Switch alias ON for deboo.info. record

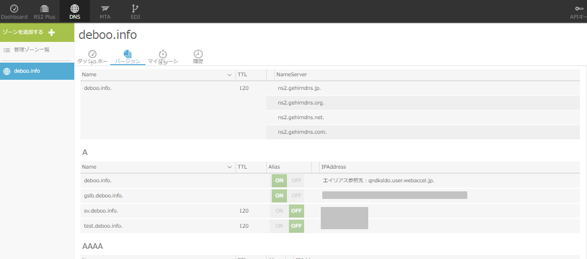(x=279, y=180)
